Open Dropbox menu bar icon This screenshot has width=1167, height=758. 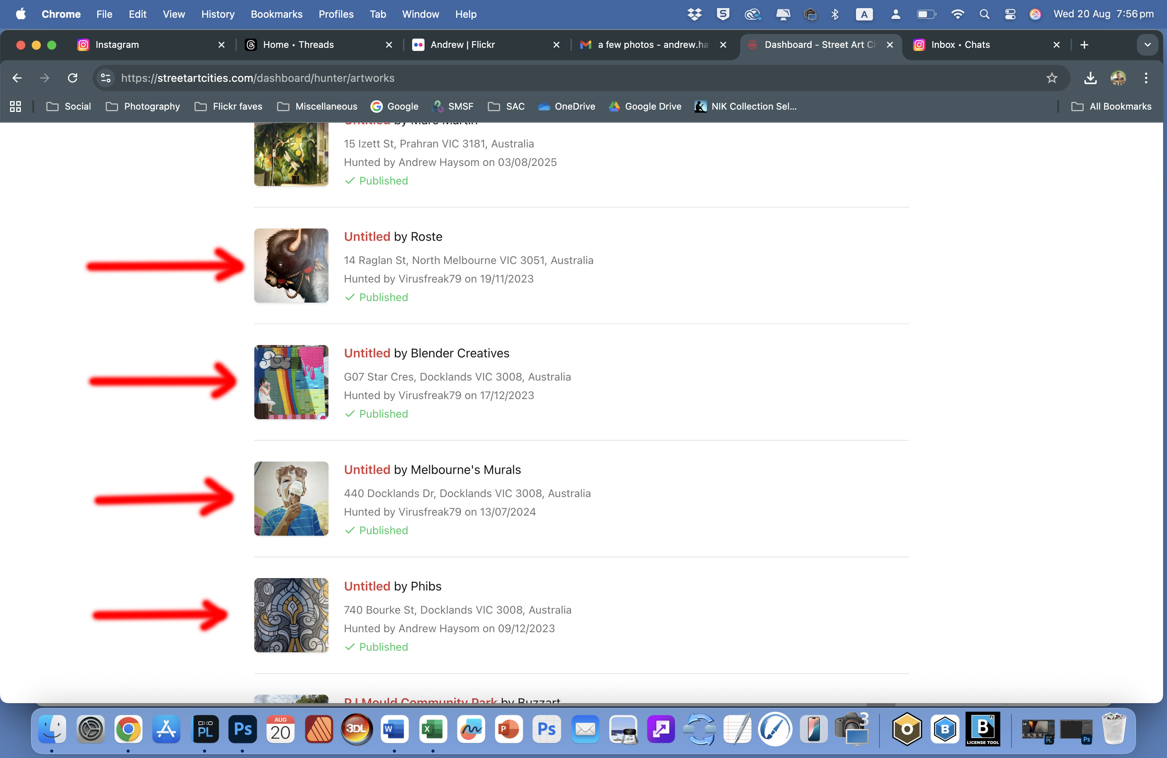pyautogui.click(x=694, y=14)
